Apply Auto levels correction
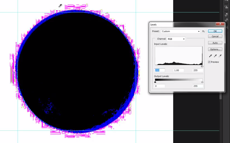This screenshot has height=143, width=230. [215, 43]
